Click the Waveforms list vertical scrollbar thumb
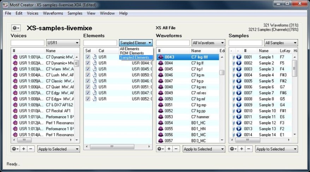 coord(222,72)
